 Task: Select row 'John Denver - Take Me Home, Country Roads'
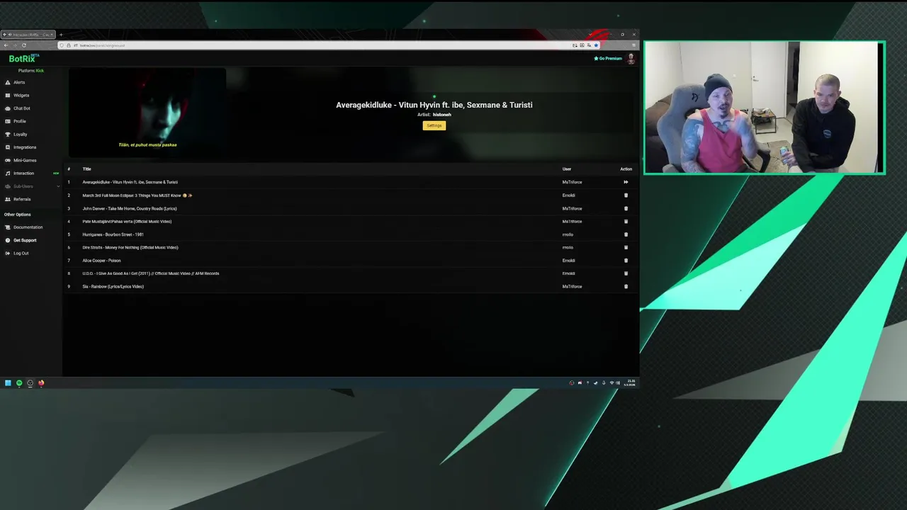351,208
